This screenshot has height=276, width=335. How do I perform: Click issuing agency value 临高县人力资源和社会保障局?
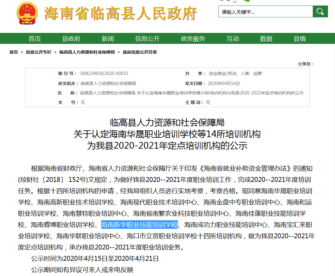(108, 83)
